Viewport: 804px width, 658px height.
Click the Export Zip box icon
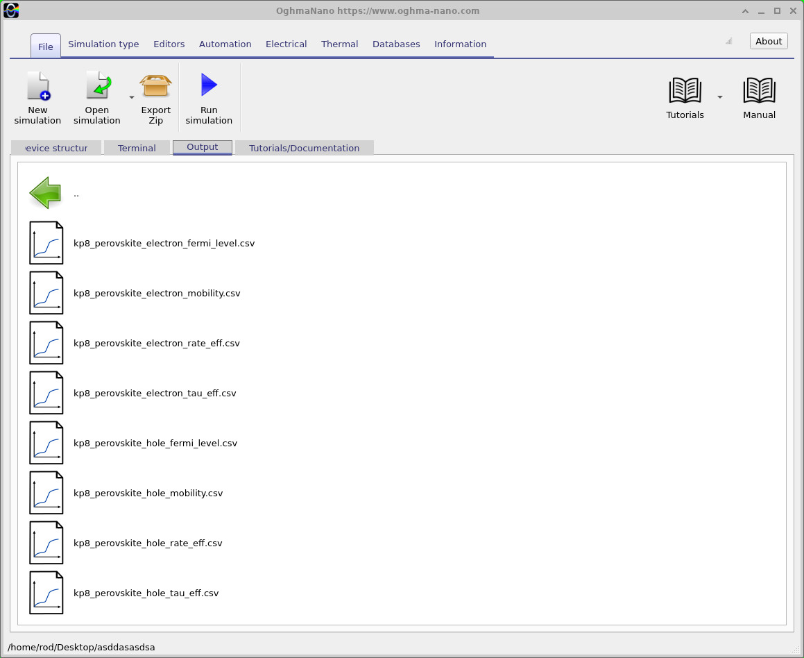point(155,85)
